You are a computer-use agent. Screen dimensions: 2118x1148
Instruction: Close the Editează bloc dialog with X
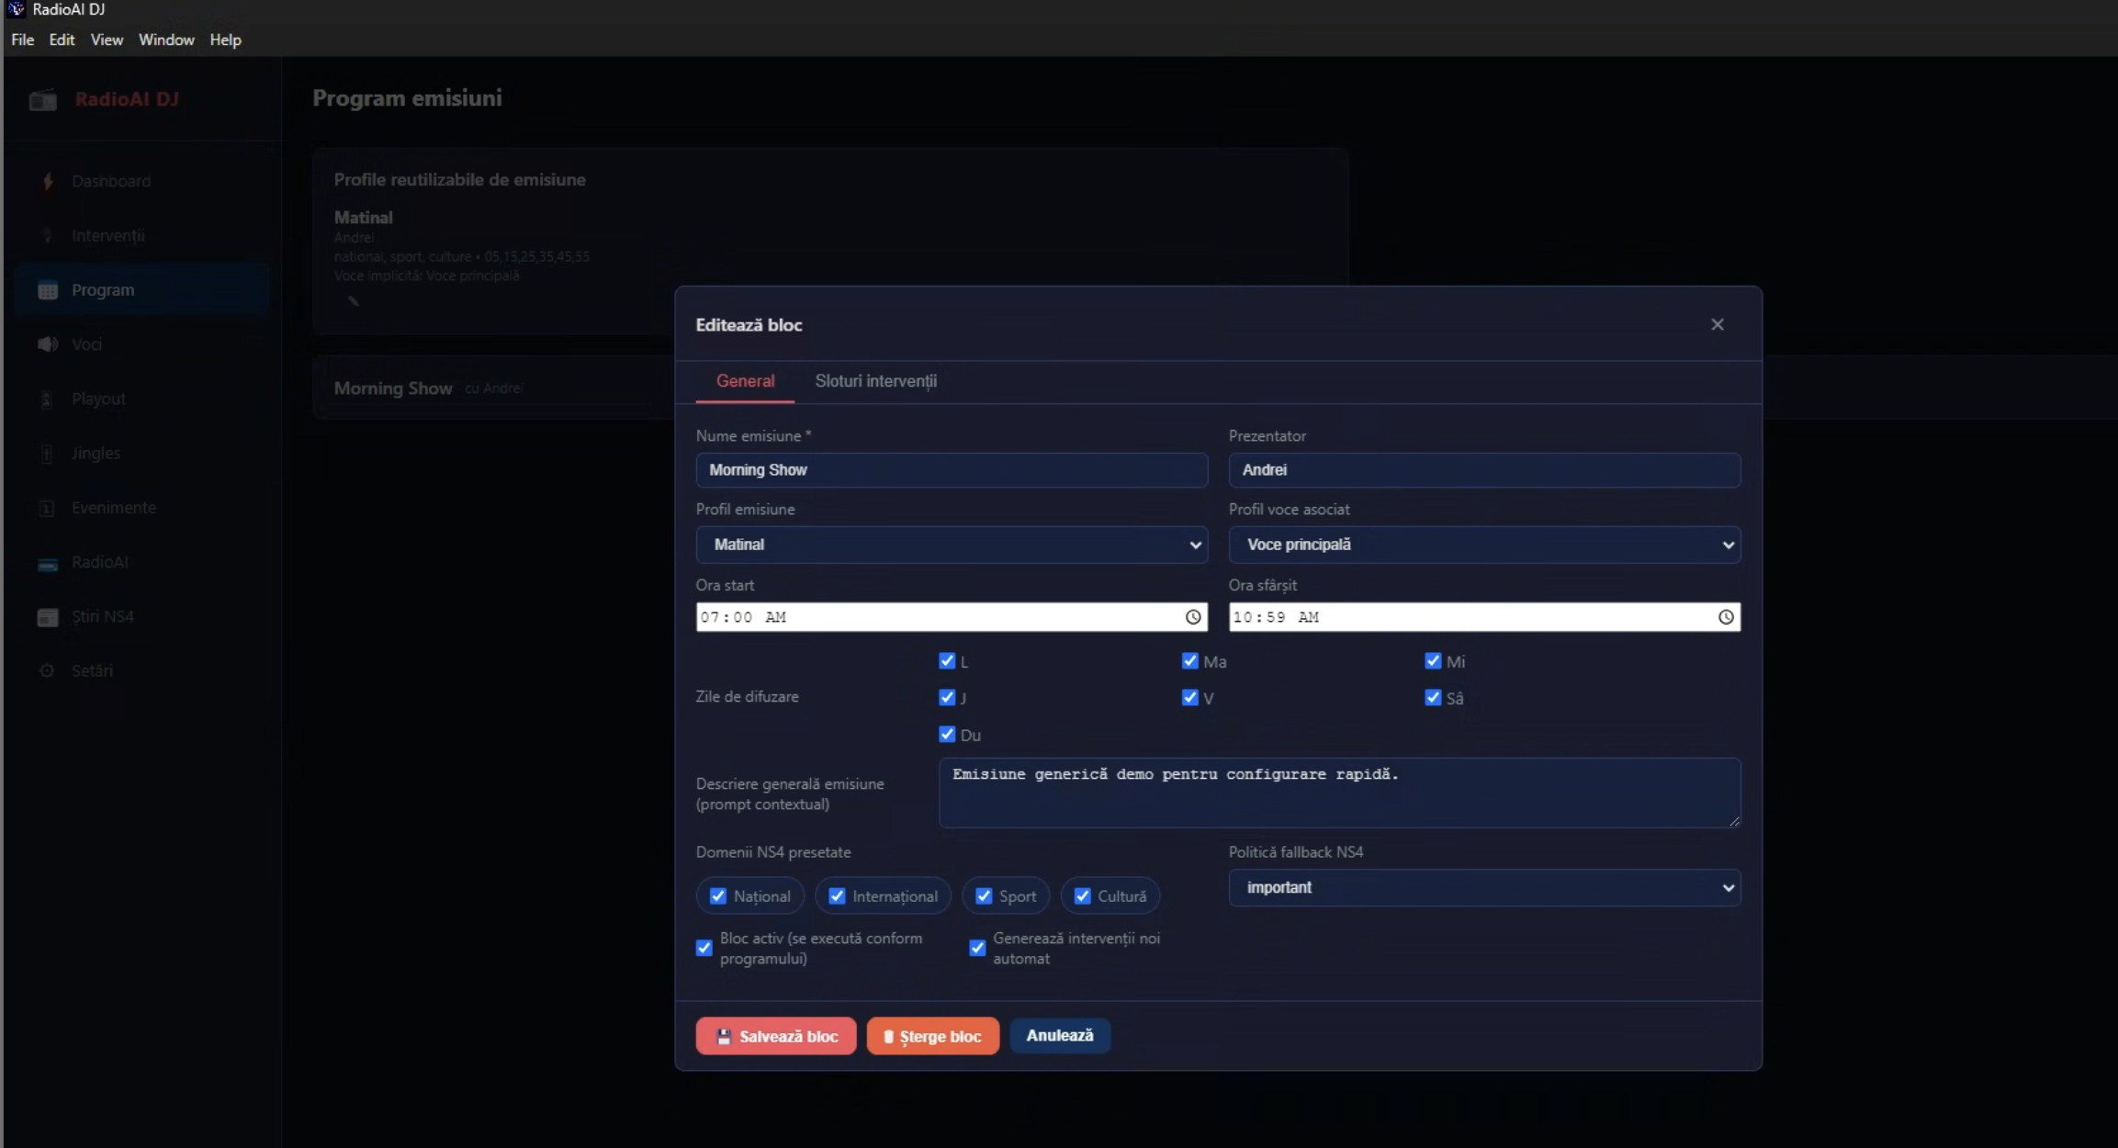(x=1717, y=324)
